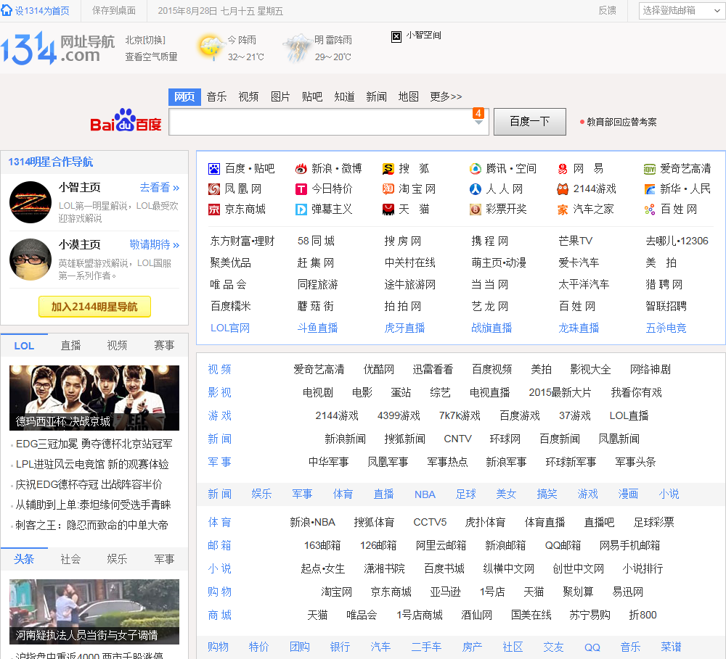Viewport: 726px width, 659px height.
Task: Select the 直播 tab beside LOL
Action: [71, 345]
